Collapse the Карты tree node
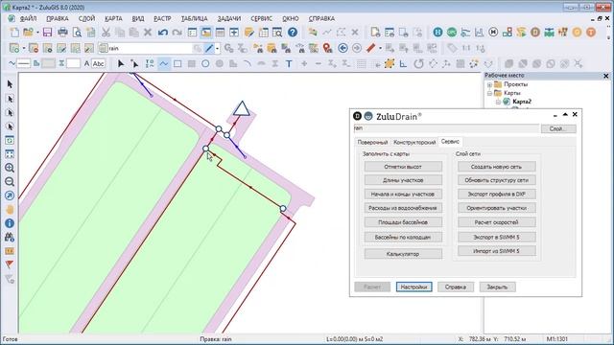Viewport: 614px width, 345px height. pyautogui.click(x=489, y=93)
